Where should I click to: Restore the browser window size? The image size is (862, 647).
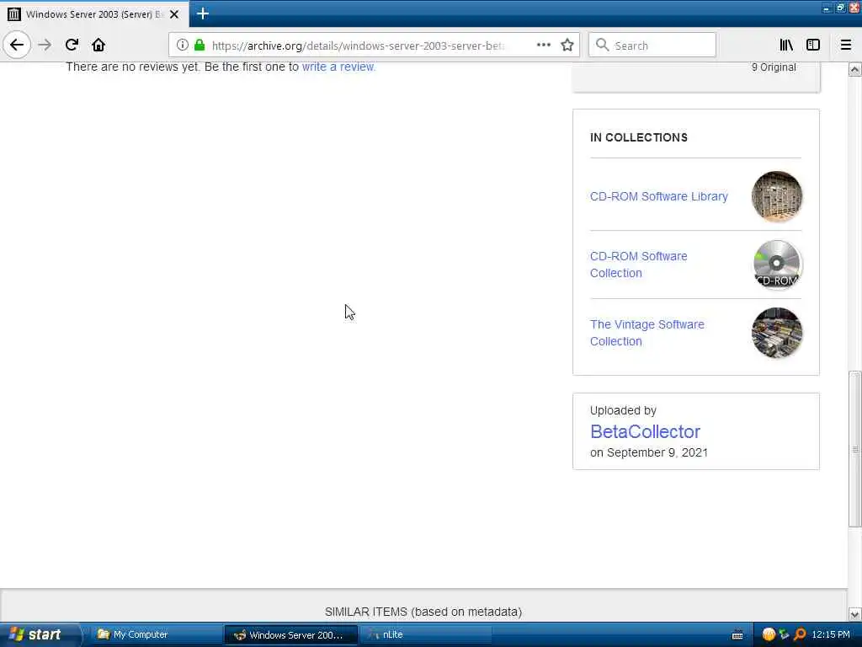841,8
